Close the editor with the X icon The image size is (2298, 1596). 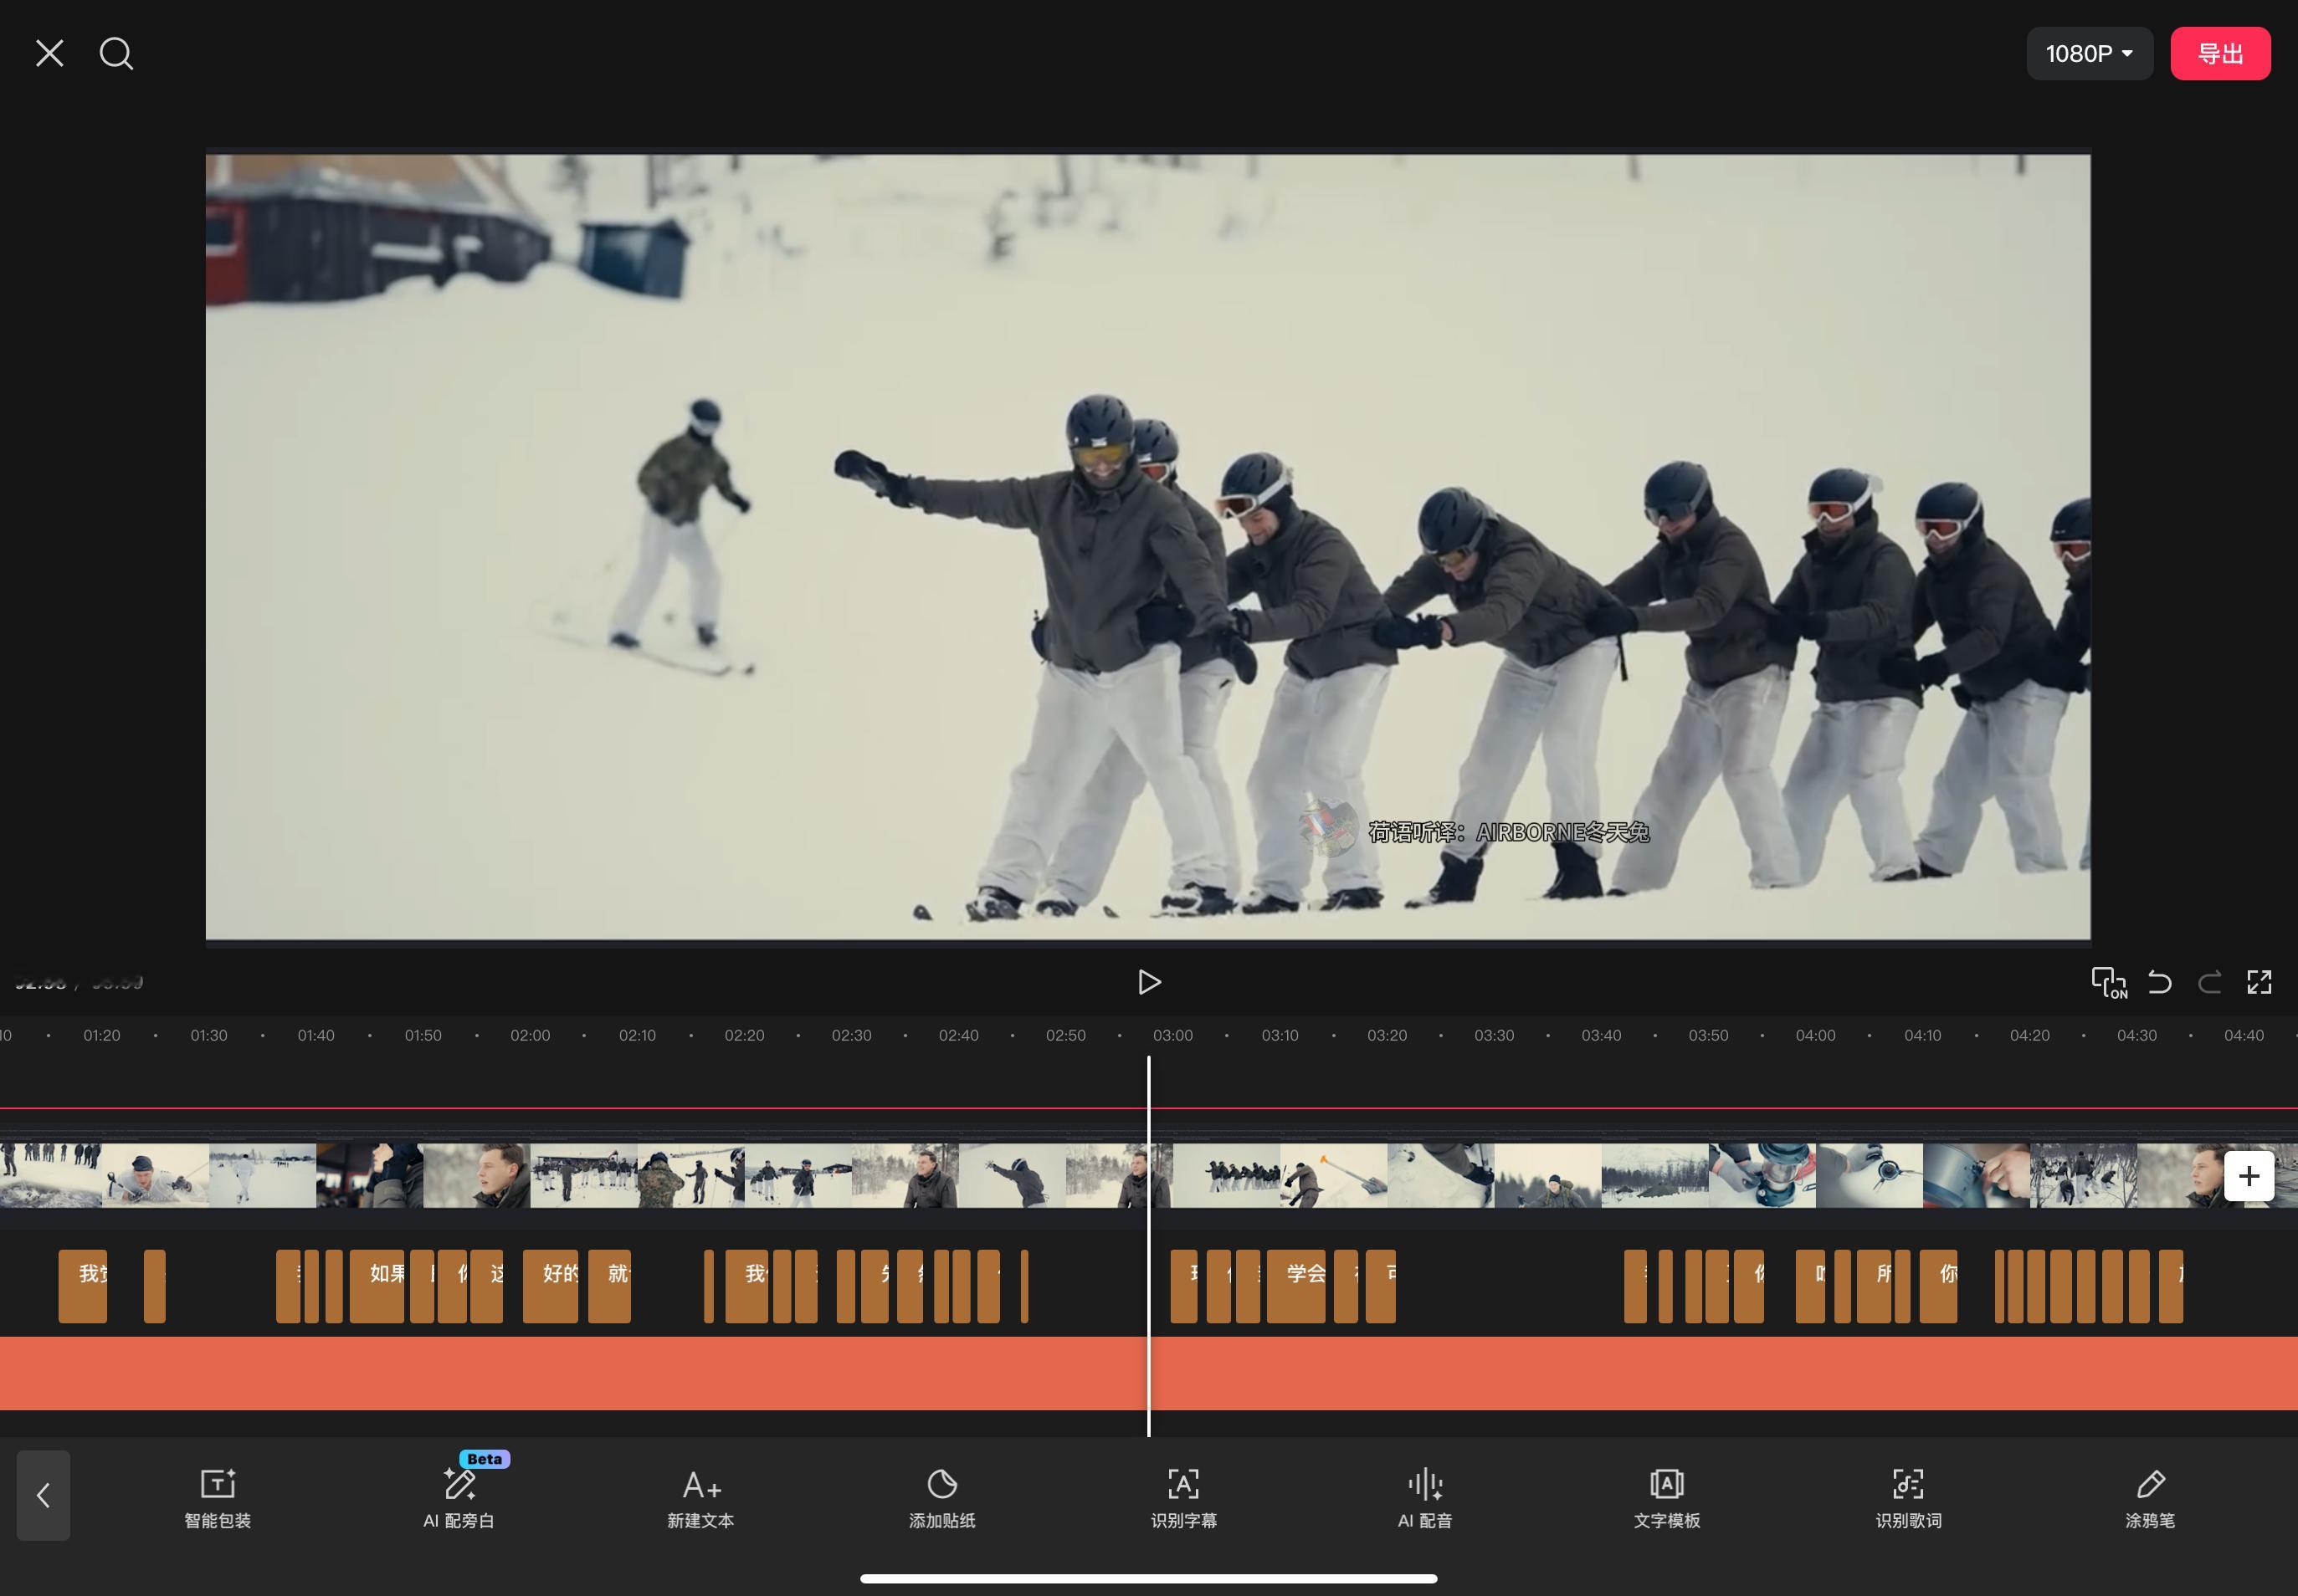(x=49, y=53)
